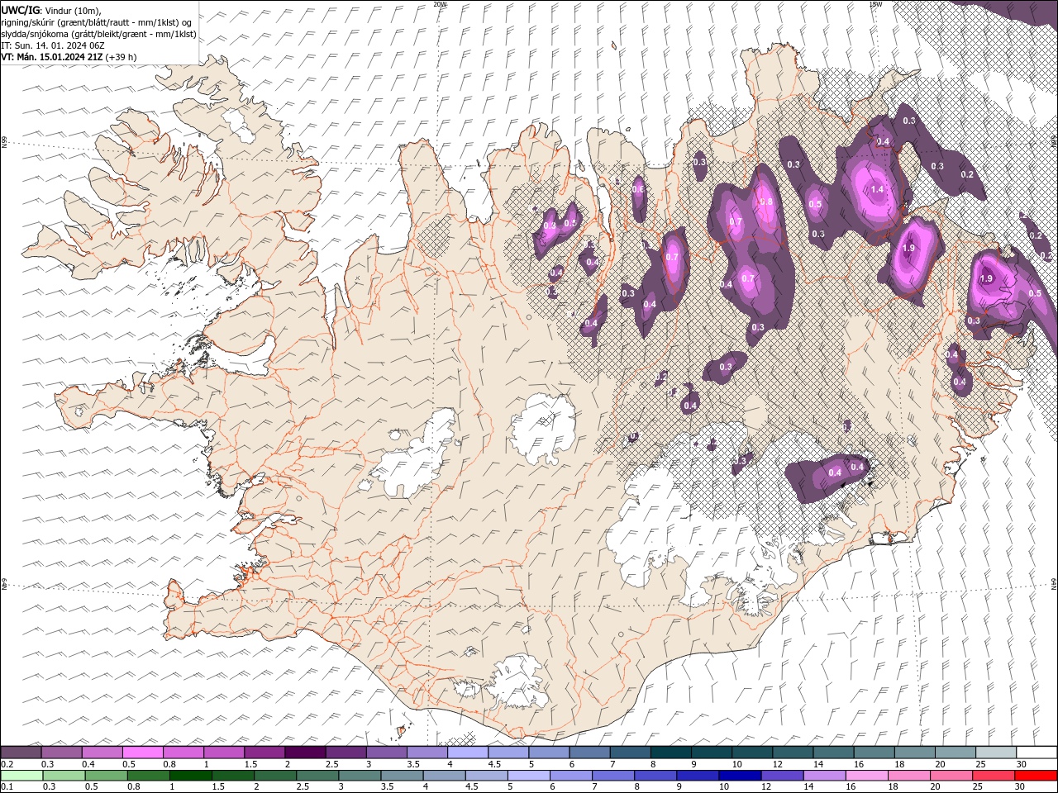Screen dimensions: 1058x793
Task: Click the 'IT: Sun. 14. 01. 2024 06Z' line
Action: 54,45
